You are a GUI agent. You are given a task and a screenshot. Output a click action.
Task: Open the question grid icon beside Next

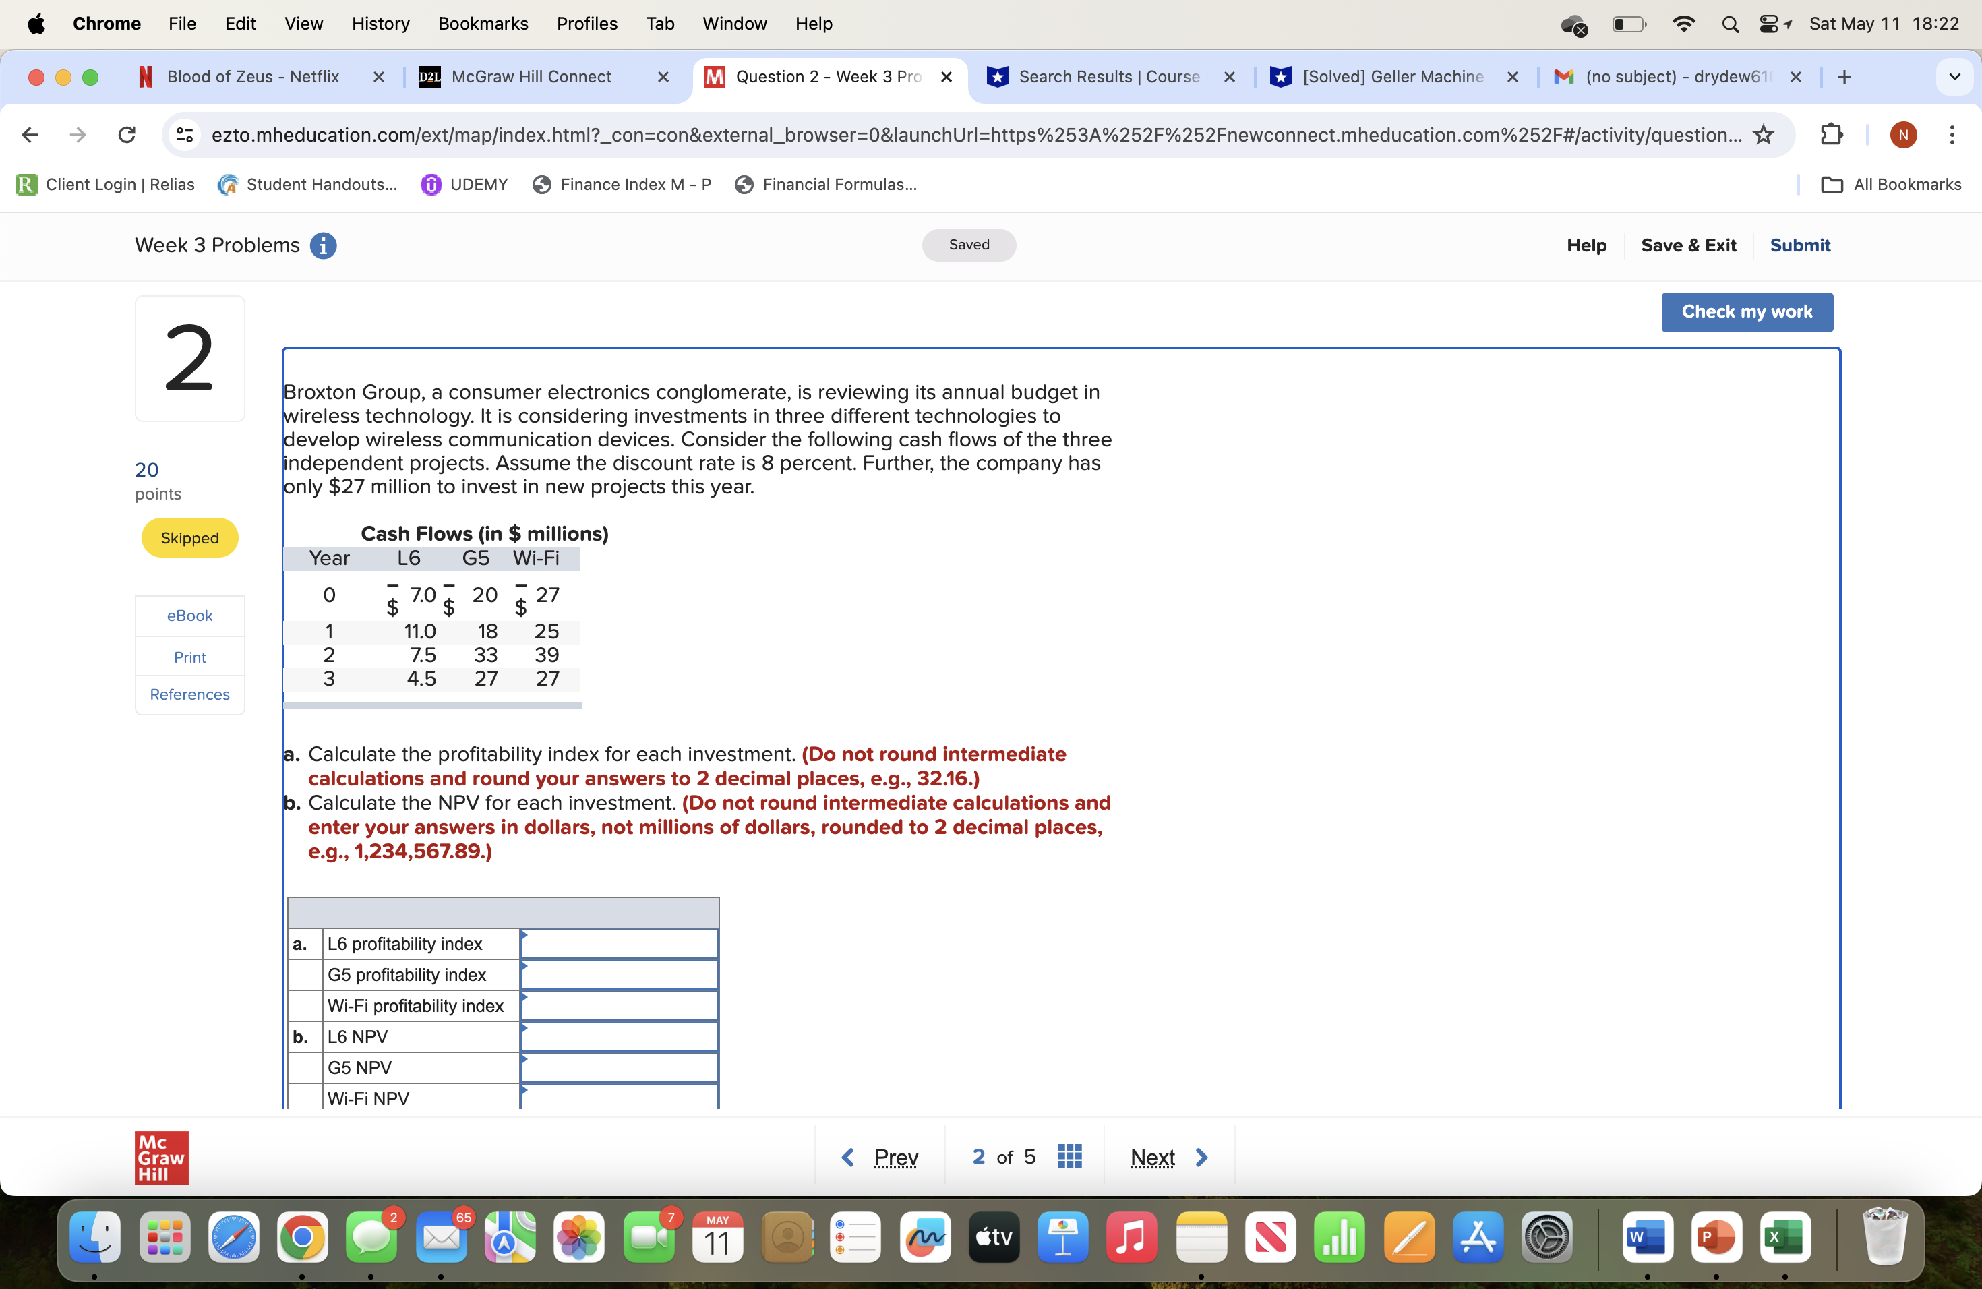tap(1070, 1156)
